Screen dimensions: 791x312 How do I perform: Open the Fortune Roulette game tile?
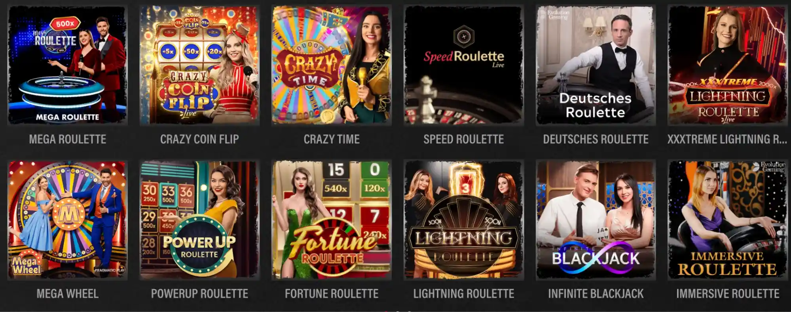pos(332,220)
